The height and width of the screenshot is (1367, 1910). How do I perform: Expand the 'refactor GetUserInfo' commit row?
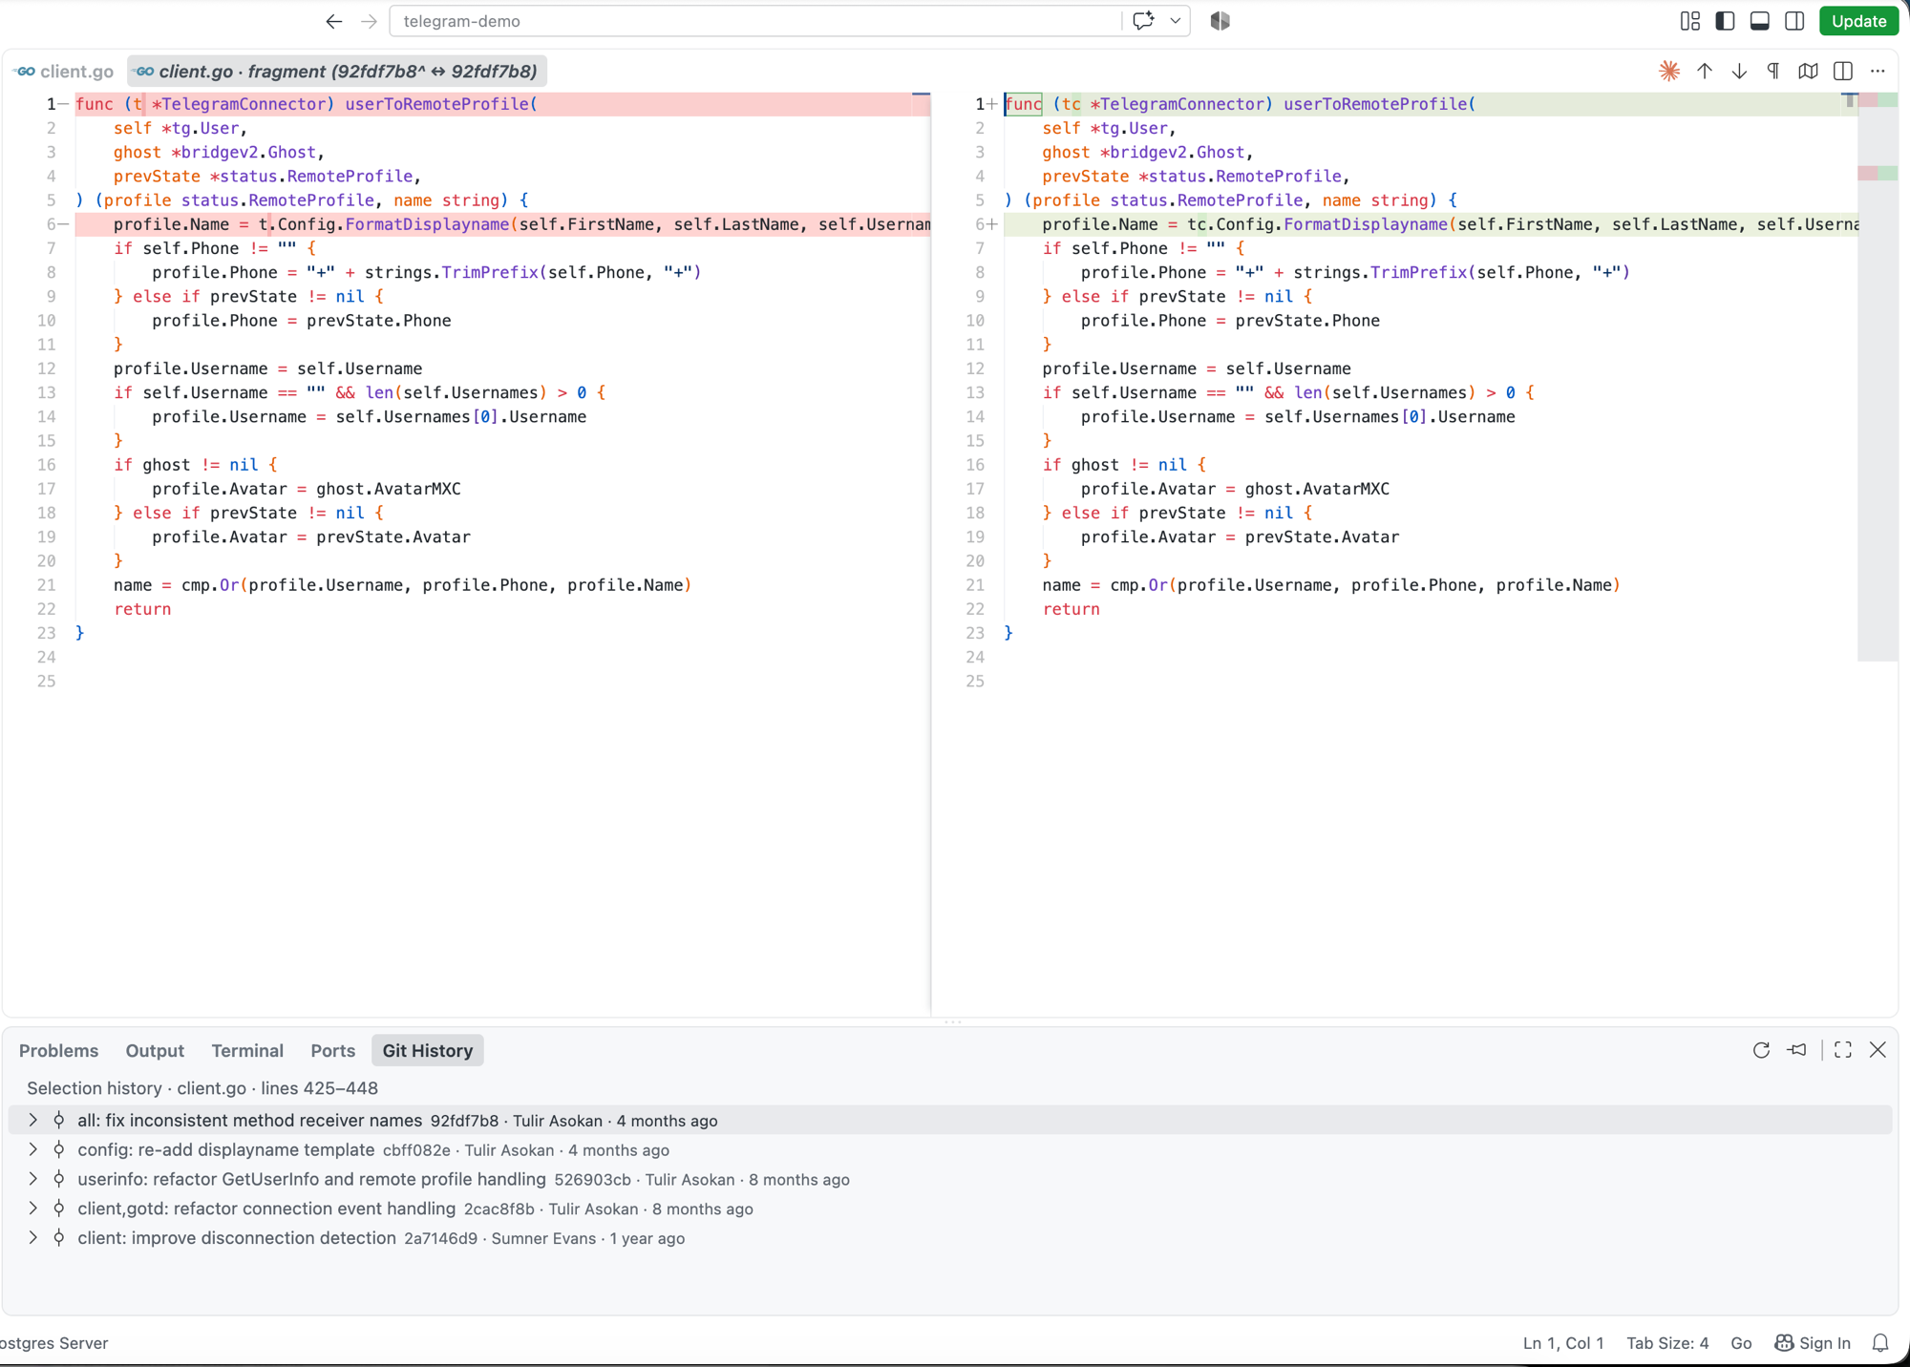[x=32, y=1179]
